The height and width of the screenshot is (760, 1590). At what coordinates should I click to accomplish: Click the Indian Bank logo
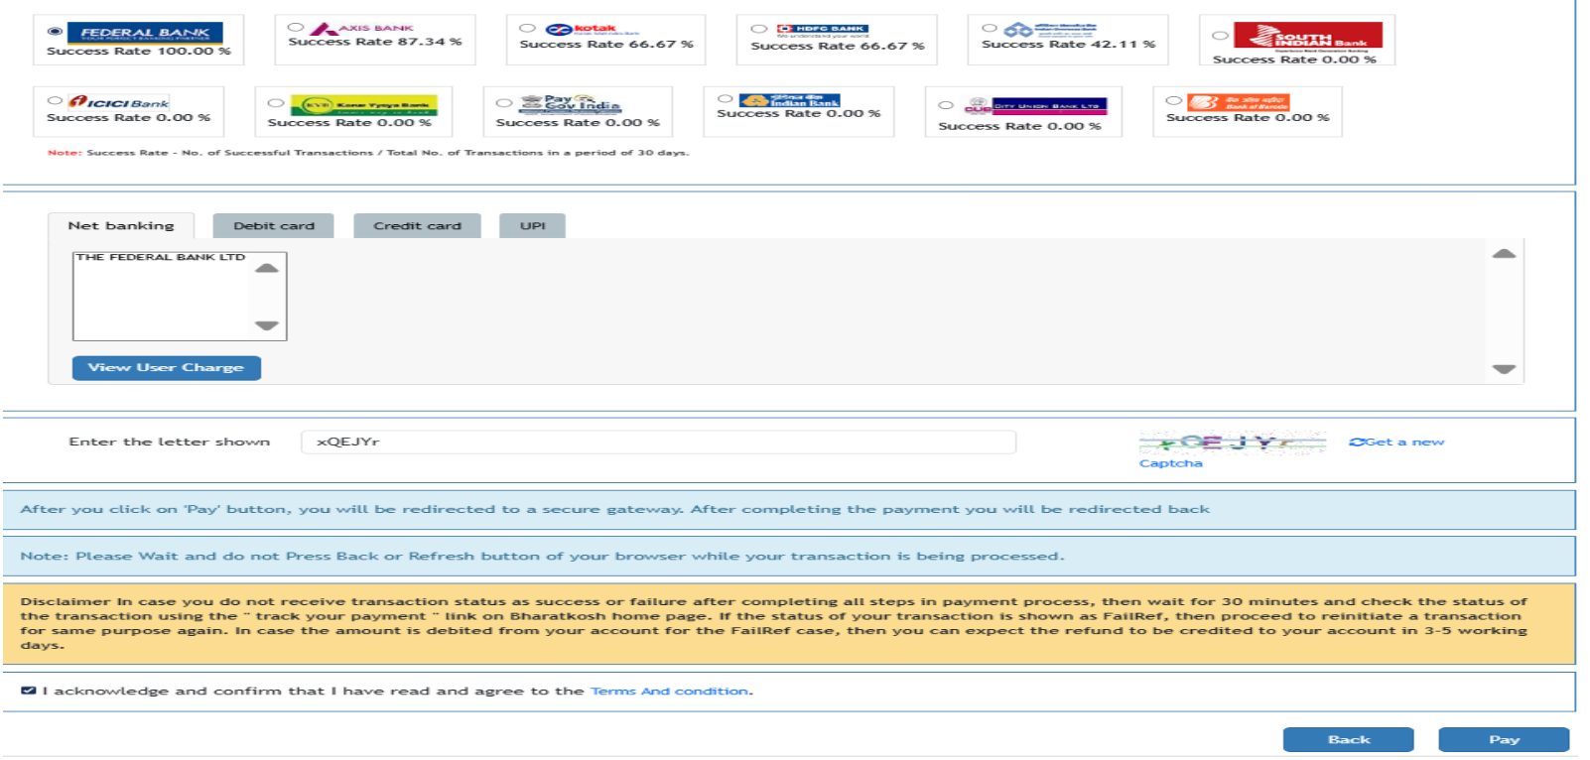[789, 100]
